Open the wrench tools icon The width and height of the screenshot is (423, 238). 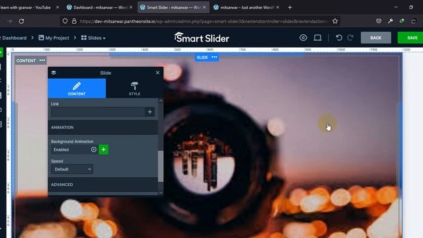(x=391, y=21)
